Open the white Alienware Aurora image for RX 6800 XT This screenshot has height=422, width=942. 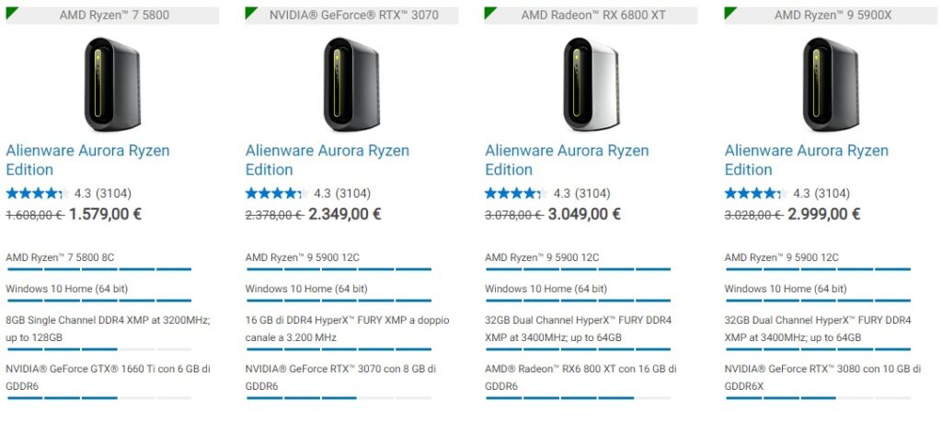(592, 84)
